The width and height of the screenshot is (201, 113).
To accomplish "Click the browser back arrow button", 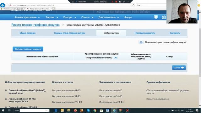I will tap(3, 5).
